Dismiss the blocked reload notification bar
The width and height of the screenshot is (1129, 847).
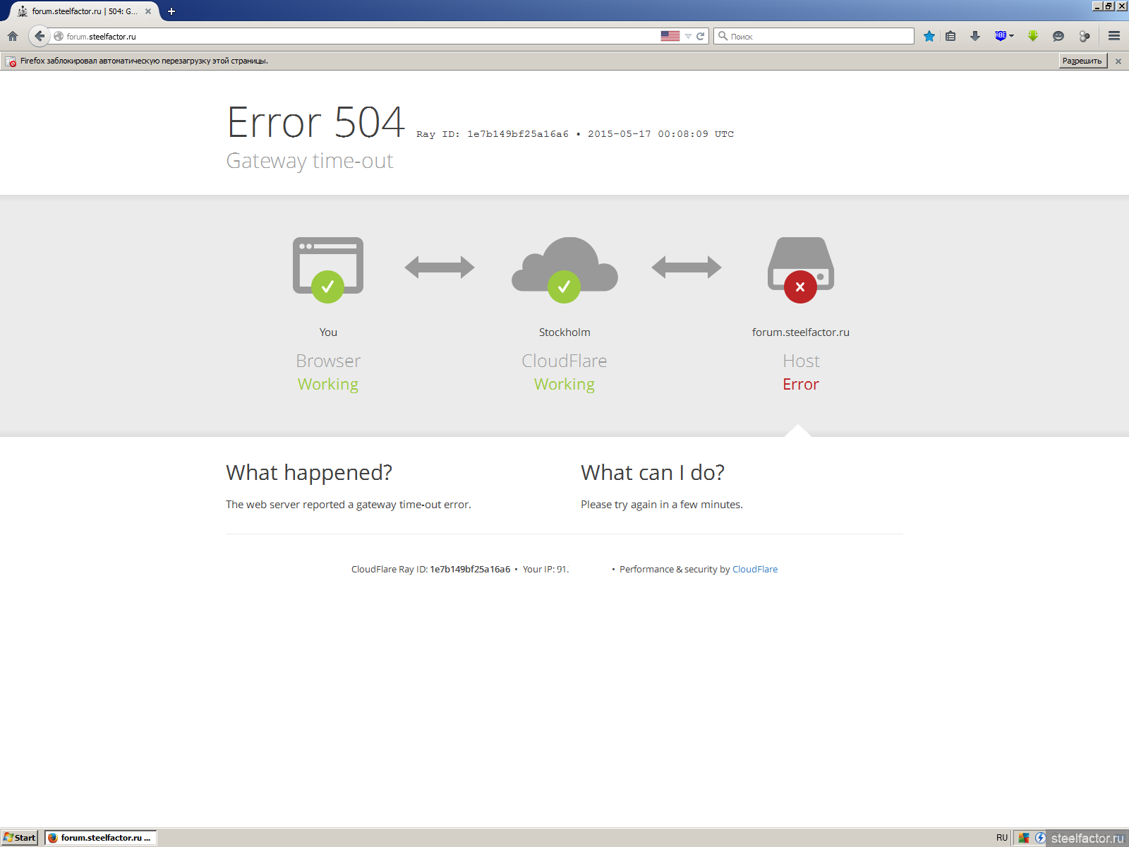(1118, 61)
